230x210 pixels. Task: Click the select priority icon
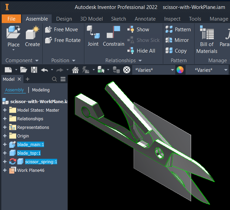(101, 69)
